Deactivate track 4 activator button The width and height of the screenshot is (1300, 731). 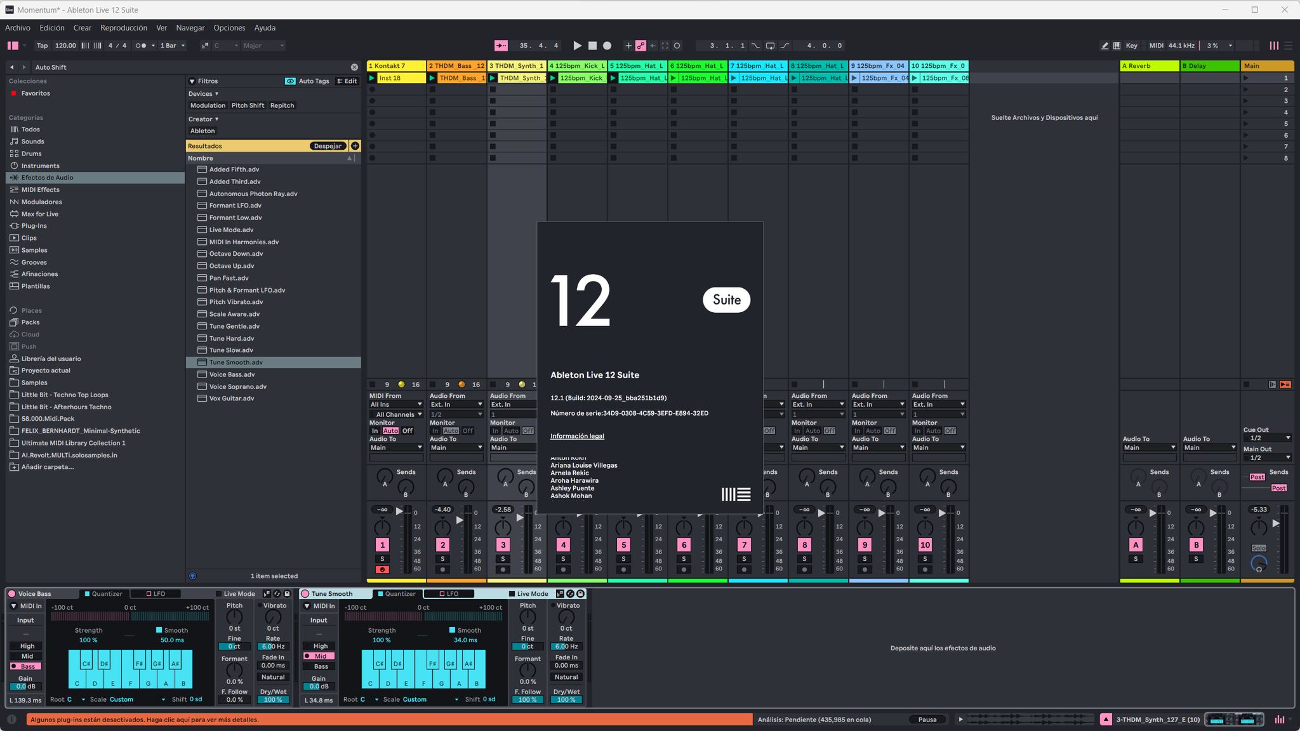point(563,545)
